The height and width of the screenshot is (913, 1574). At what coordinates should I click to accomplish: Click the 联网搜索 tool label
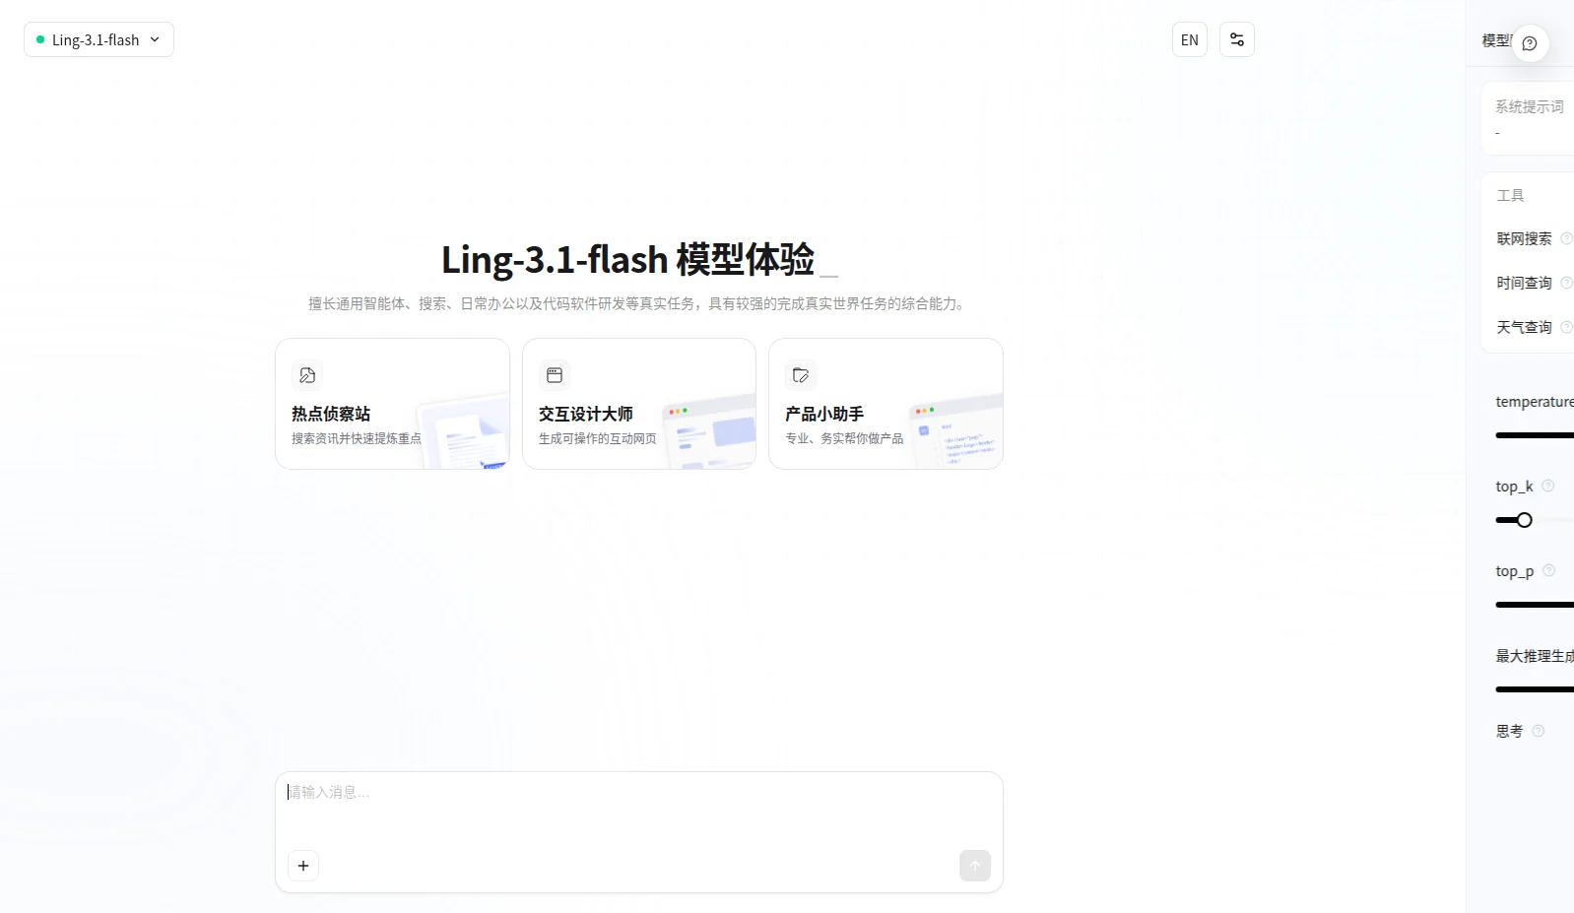pyautogui.click(x=1524, y=238)
